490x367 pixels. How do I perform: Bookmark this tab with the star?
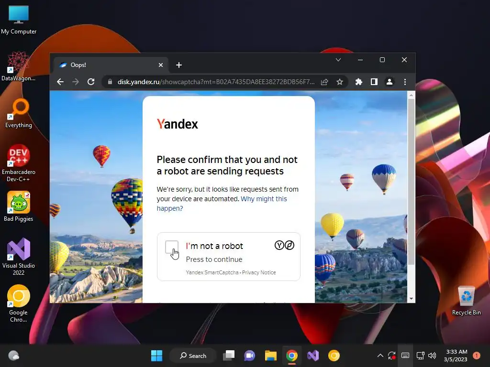tap(340, 82)
